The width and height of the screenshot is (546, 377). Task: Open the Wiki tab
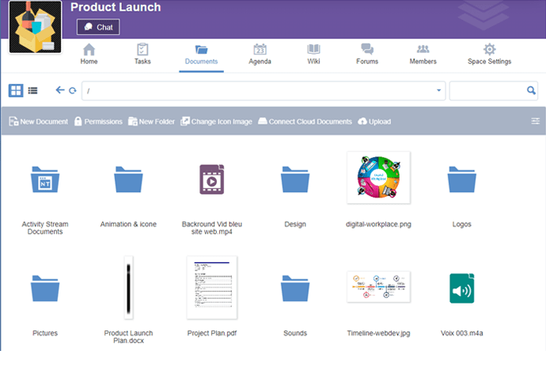coord(313,54)
